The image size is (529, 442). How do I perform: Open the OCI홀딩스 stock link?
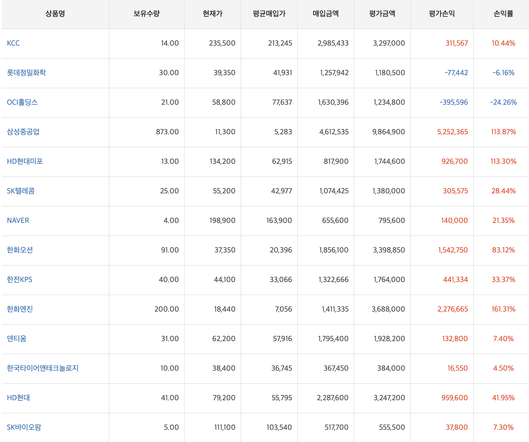coord(22,102)
